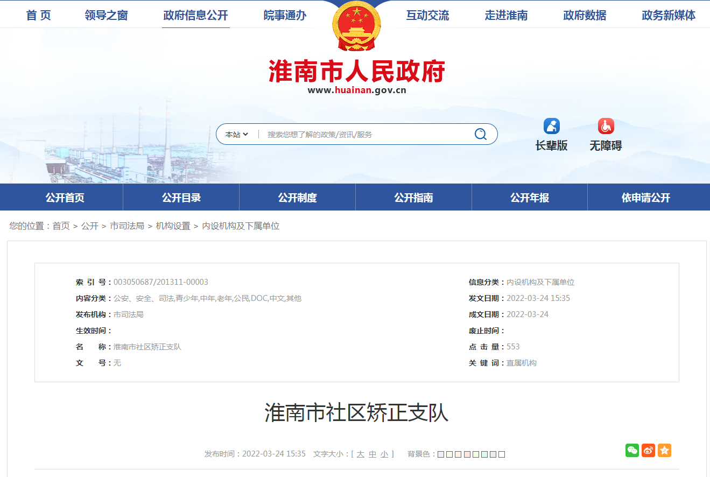
Task: Switch to the 政府信息公开 tab
Action: (196, 16)
